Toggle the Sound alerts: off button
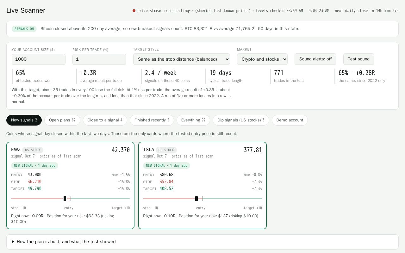Image resolution: width=405 pixels, height=253 pixels. tap(315, 59)
